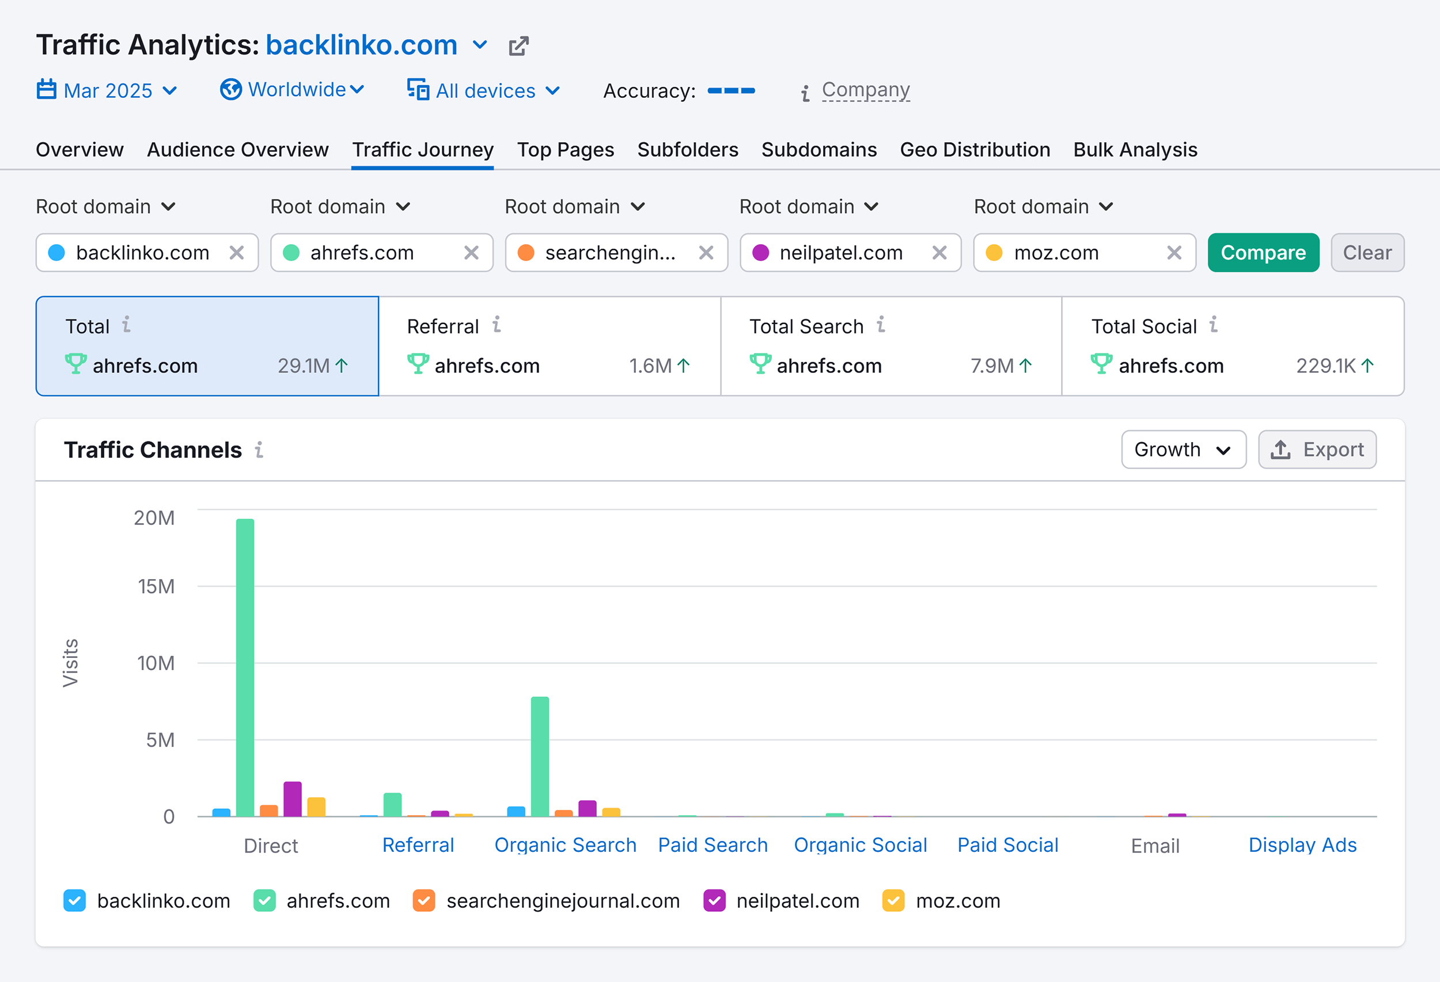This screenshot has width=1440, height=982.
Task: Click the info icon next to Referral card
Action: [497, 325]
